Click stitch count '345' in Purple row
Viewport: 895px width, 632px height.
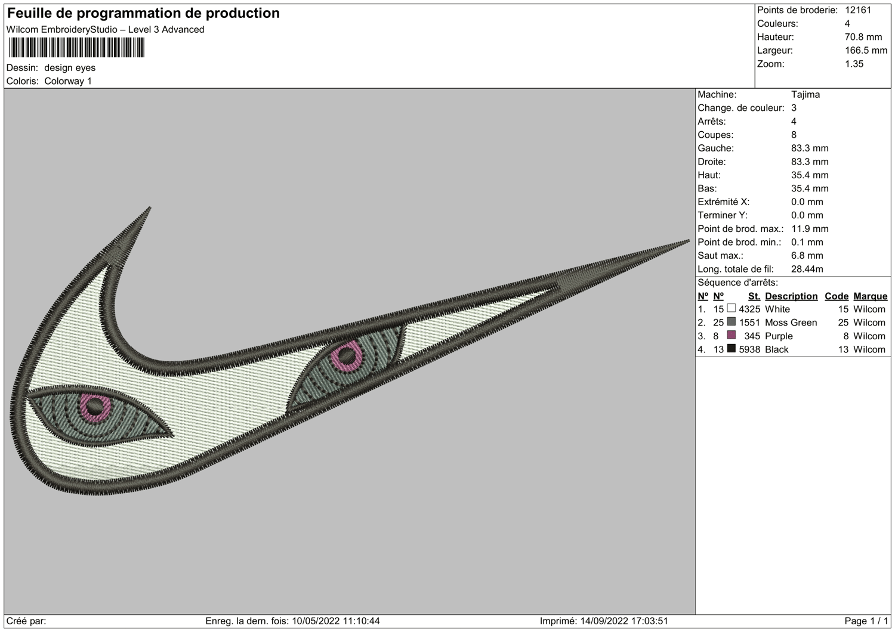tap(752, 336)
